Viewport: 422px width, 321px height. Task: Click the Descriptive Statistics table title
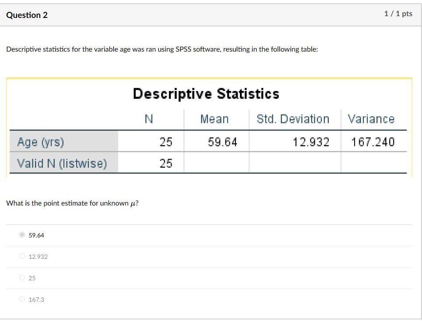coord(206,93)
